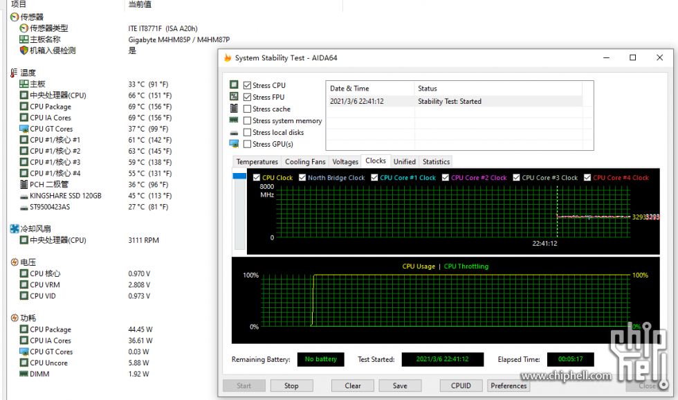678x400 pixels.
Task: Click the RAM icon beside Stress system memory
Action: (234, 120)
